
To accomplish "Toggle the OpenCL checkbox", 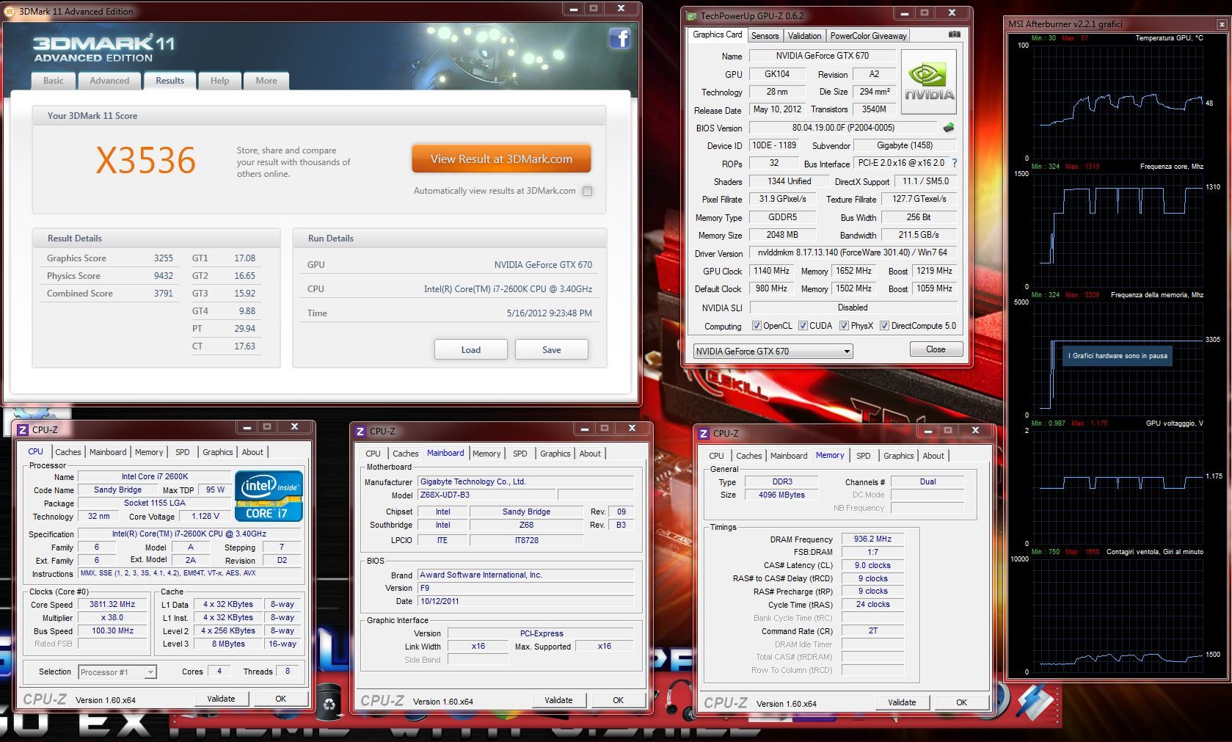I will [x=757, y=326].
